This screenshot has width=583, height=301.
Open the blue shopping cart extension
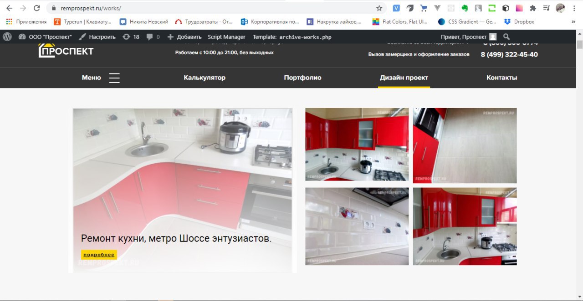click(424, 8)
